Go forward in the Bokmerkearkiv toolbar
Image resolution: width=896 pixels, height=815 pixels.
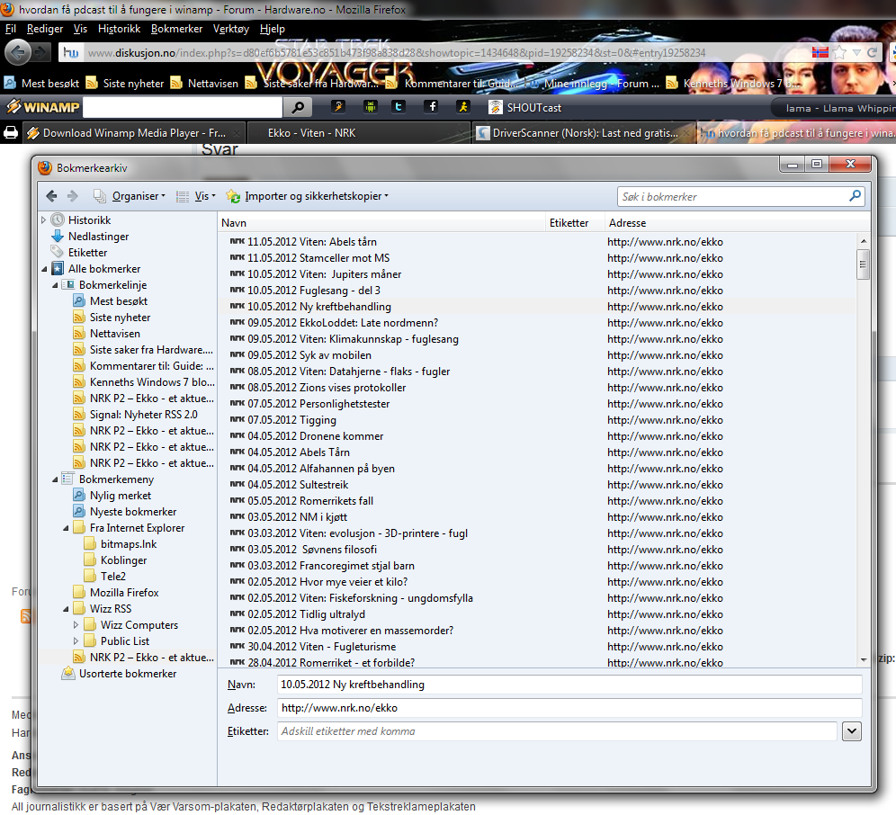point(73,196)
